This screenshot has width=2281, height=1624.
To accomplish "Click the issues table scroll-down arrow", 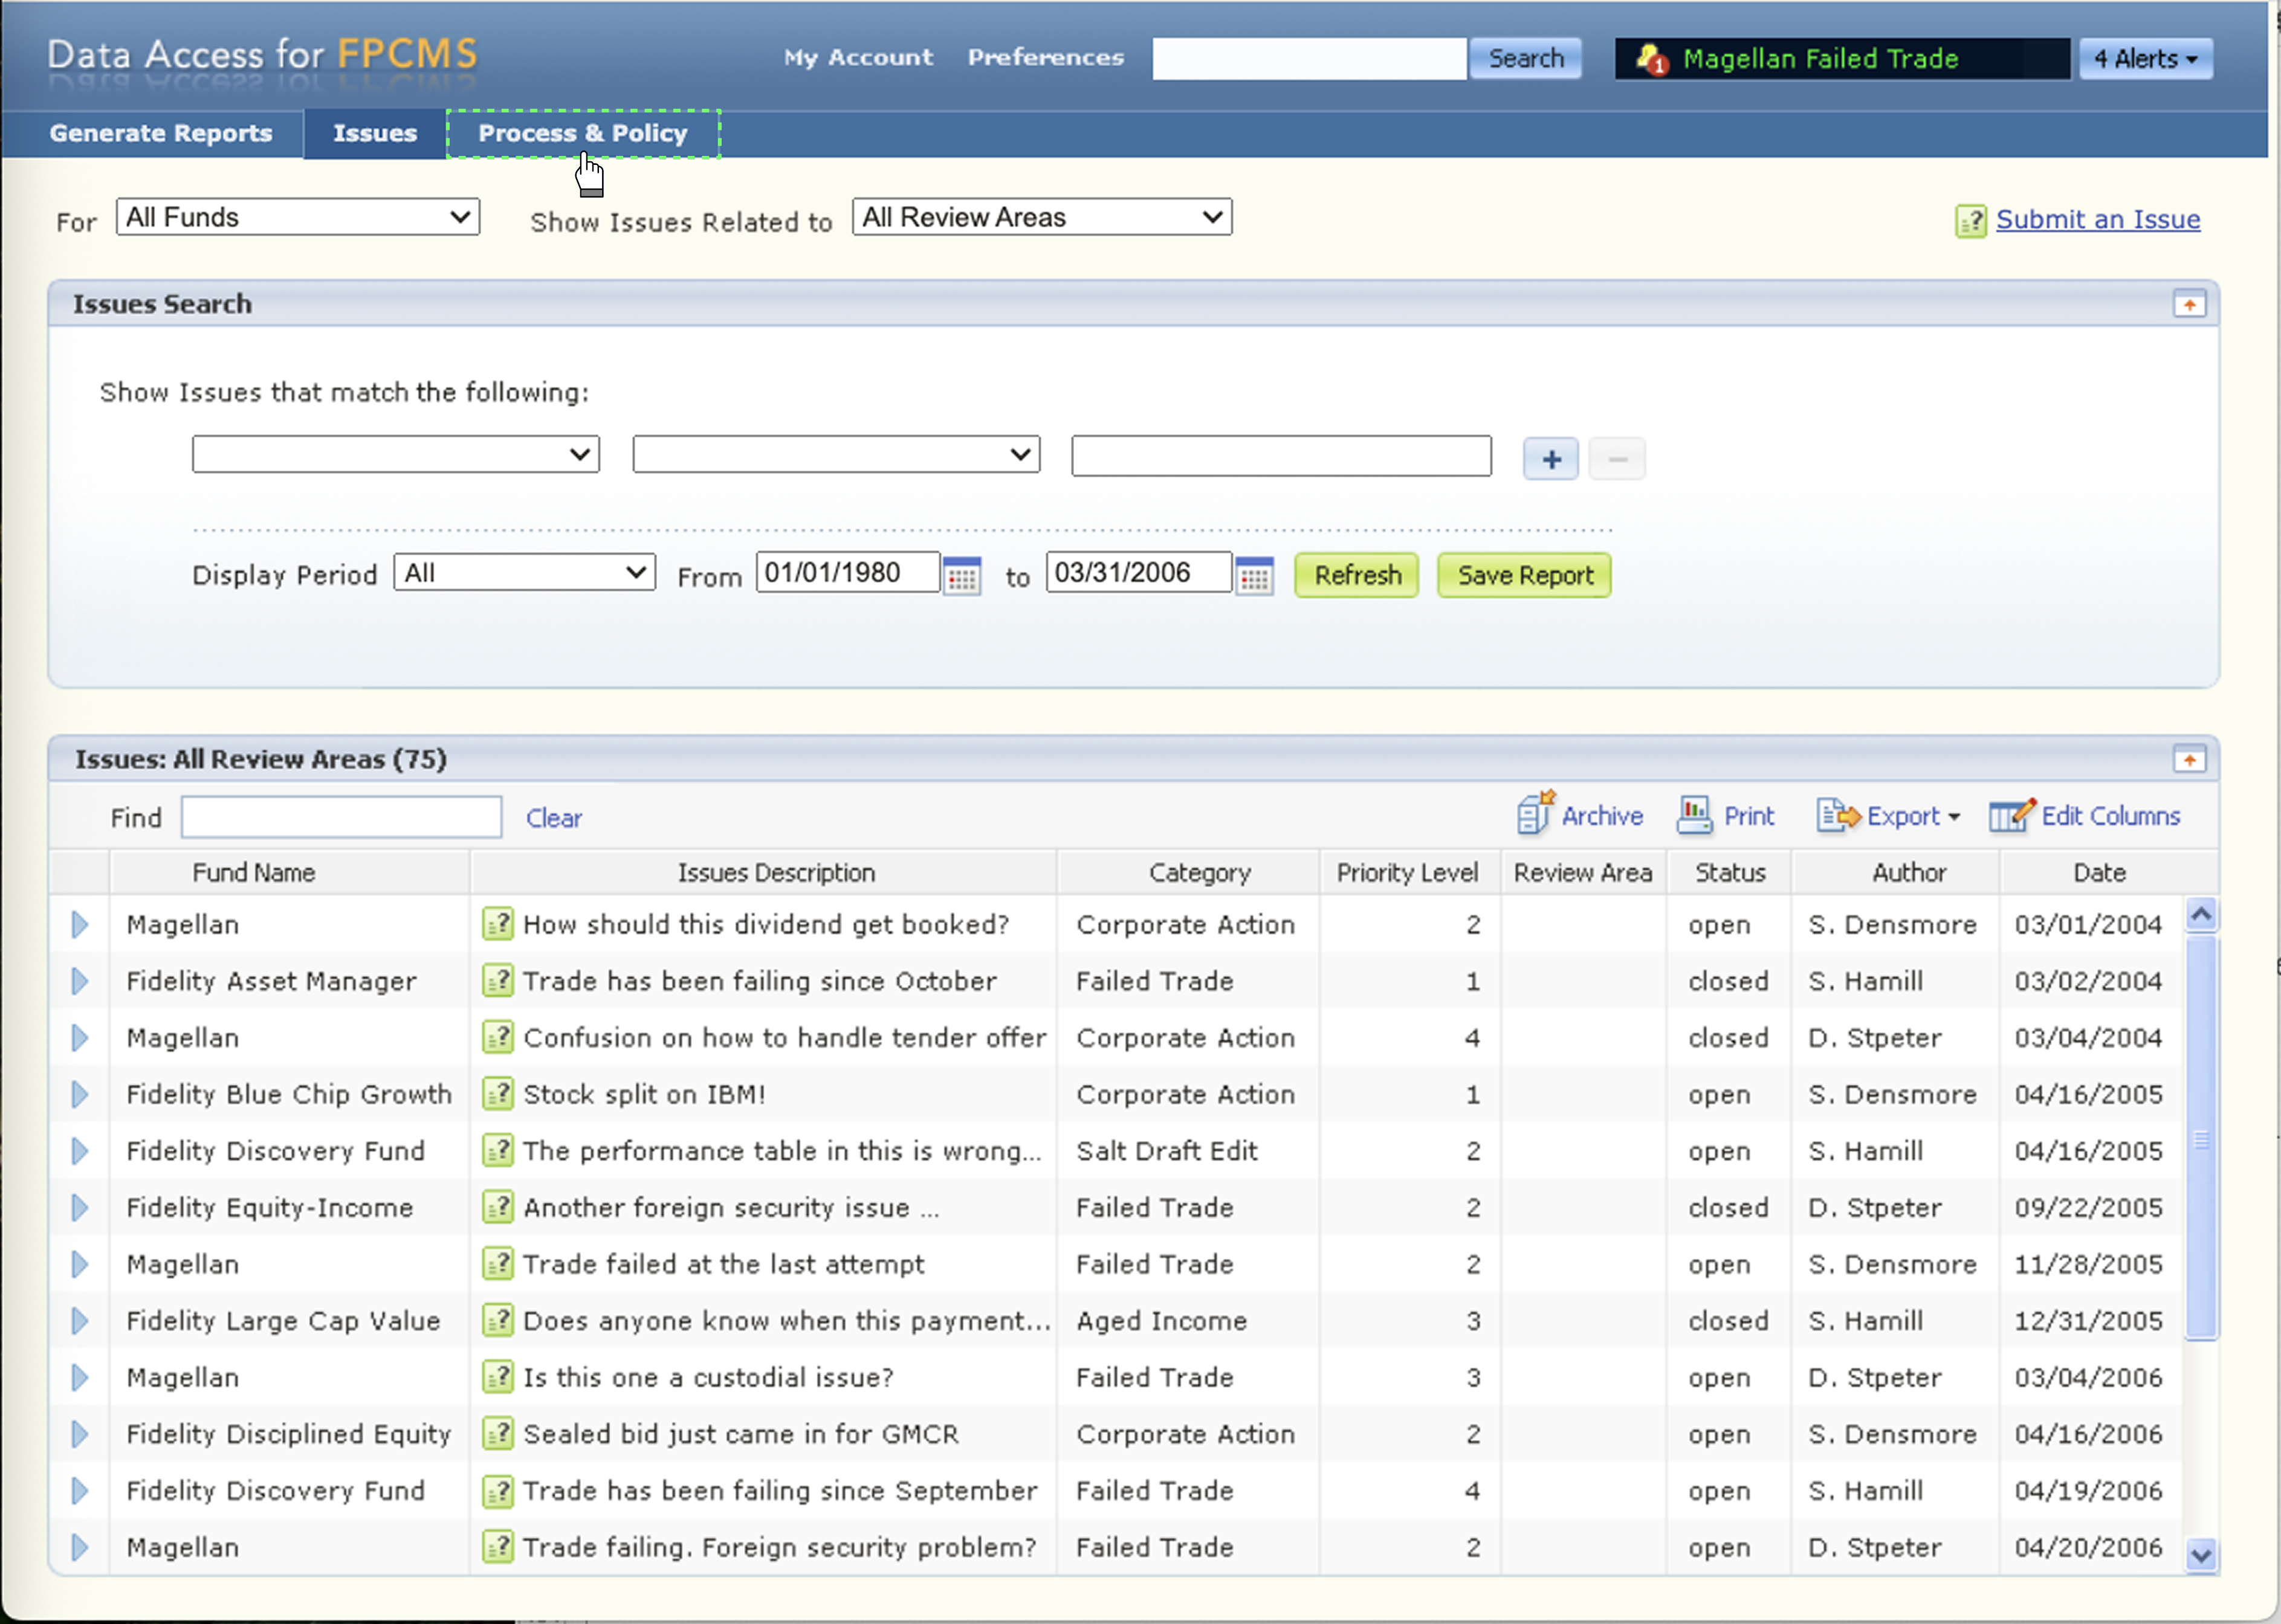I will pos(2201,1555).
